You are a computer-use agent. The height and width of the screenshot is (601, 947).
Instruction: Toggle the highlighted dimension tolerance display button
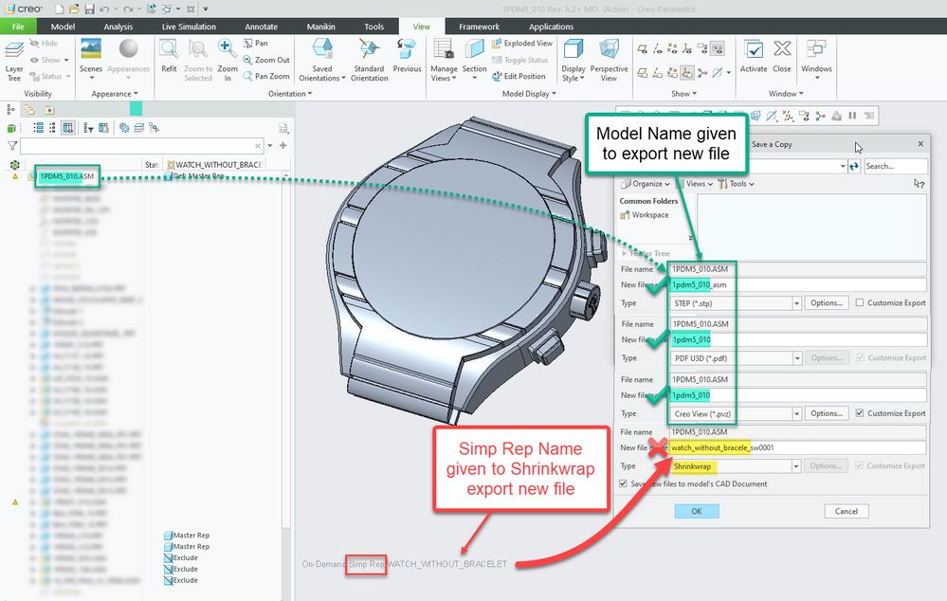tap(717, 49)
